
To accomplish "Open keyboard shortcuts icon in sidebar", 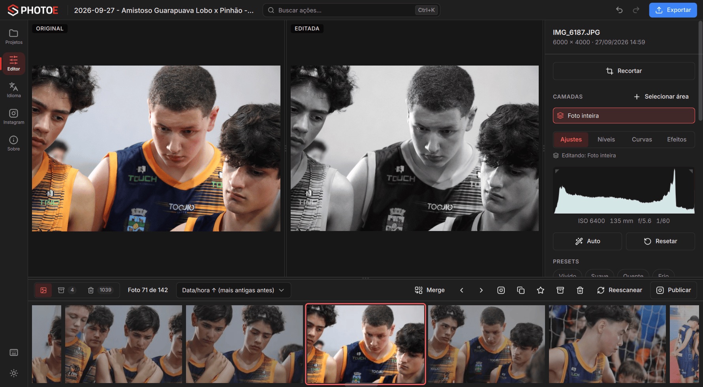I will point(14,352).
